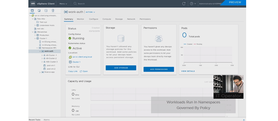Click the Storage card database icon

[121, 38]
